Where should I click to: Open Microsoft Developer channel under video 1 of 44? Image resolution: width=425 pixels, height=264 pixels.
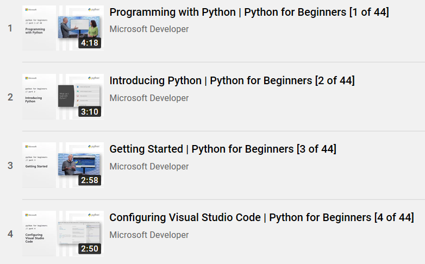[x=149, y=29]
